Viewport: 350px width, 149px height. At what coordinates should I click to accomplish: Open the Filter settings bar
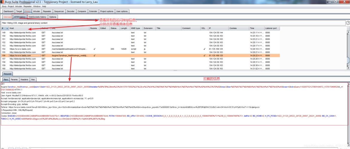click(173, 23)
